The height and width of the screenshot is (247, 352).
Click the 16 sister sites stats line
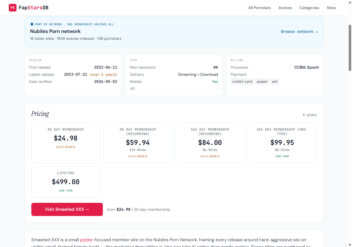click(x=76, y=38)
